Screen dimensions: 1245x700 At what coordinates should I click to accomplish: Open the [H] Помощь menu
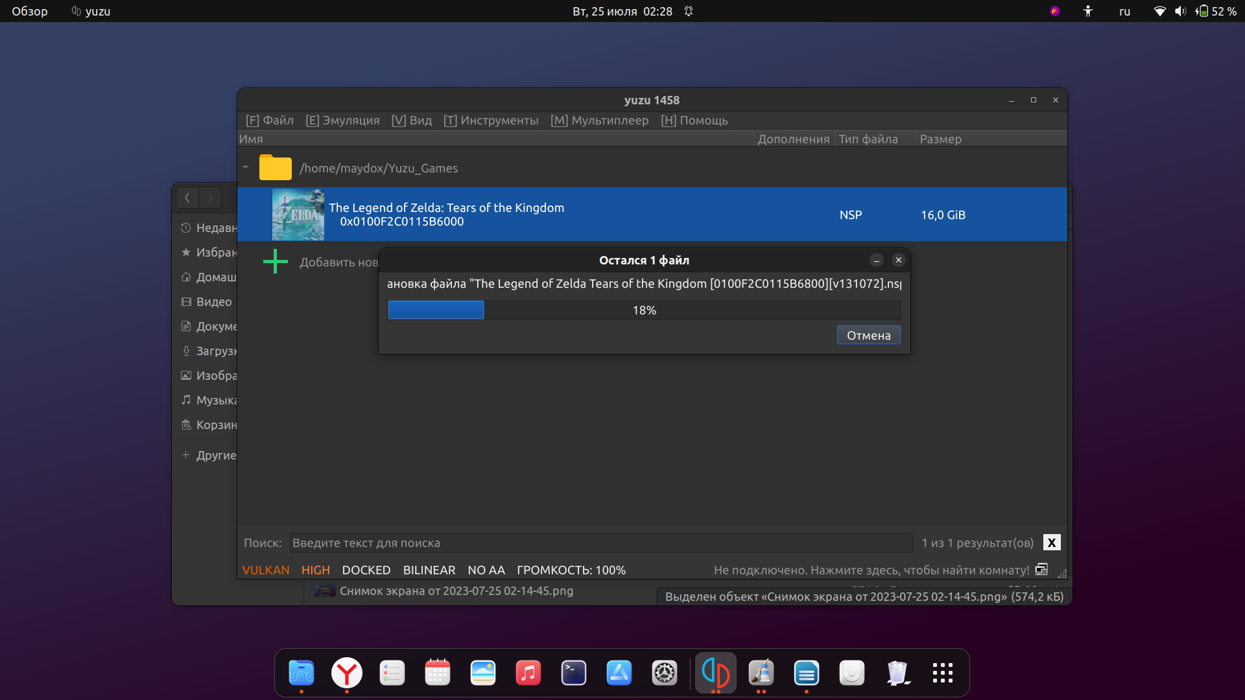click(694, 121)
